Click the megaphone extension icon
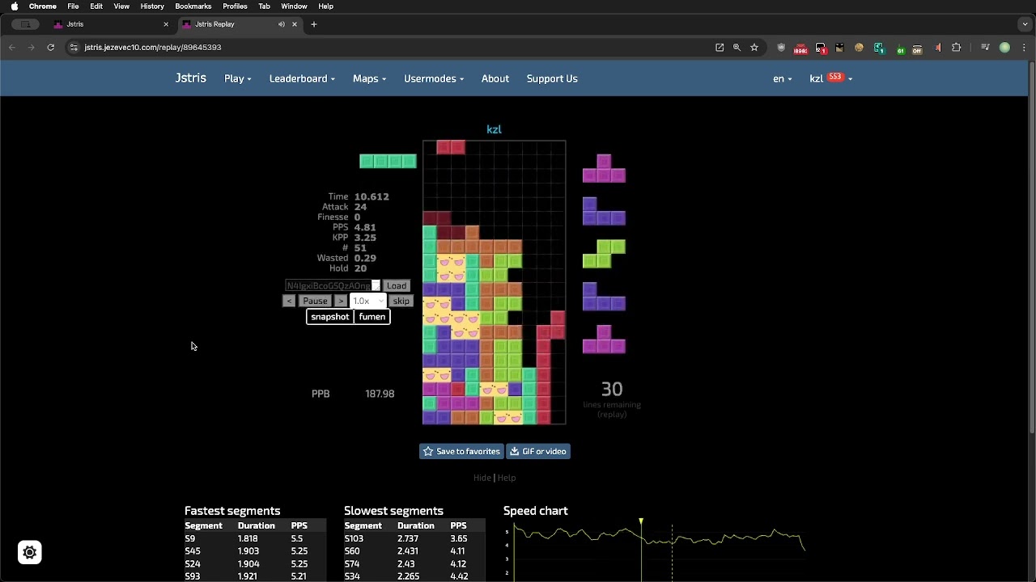Viewport: 1036px width, 582px height. pyautogui.click(x=937, y=48)
